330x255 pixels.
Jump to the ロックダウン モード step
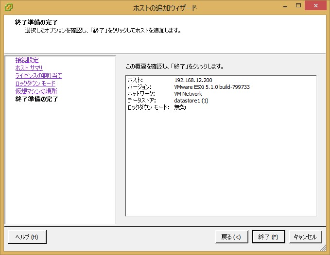point(35,84)
